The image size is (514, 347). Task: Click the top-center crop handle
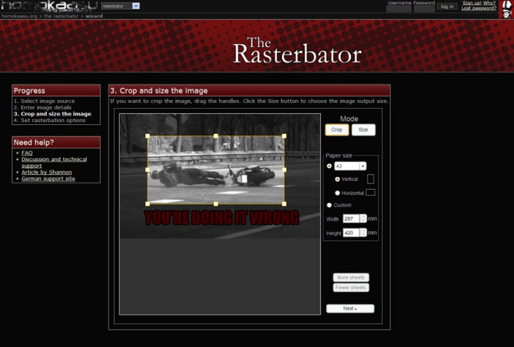(x=216, y=136)
